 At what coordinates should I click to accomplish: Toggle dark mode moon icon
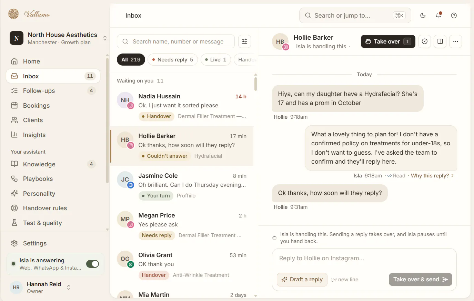coord(423,16)
